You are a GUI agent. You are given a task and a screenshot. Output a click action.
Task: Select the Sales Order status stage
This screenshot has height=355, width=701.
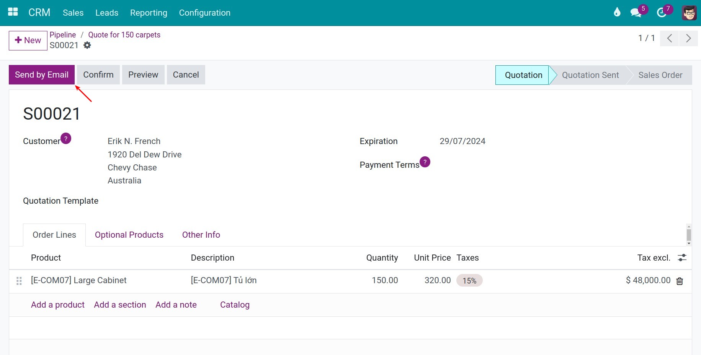click(660, 75)
